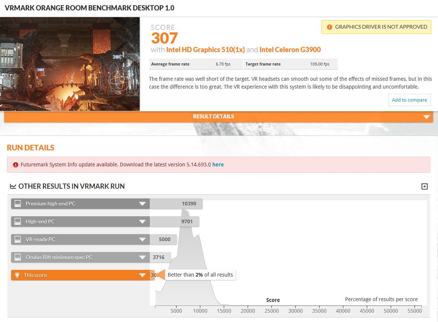Click the Premium high-end PC label
The height and width of the screenshot is (322, 438).
coord(50,204)
